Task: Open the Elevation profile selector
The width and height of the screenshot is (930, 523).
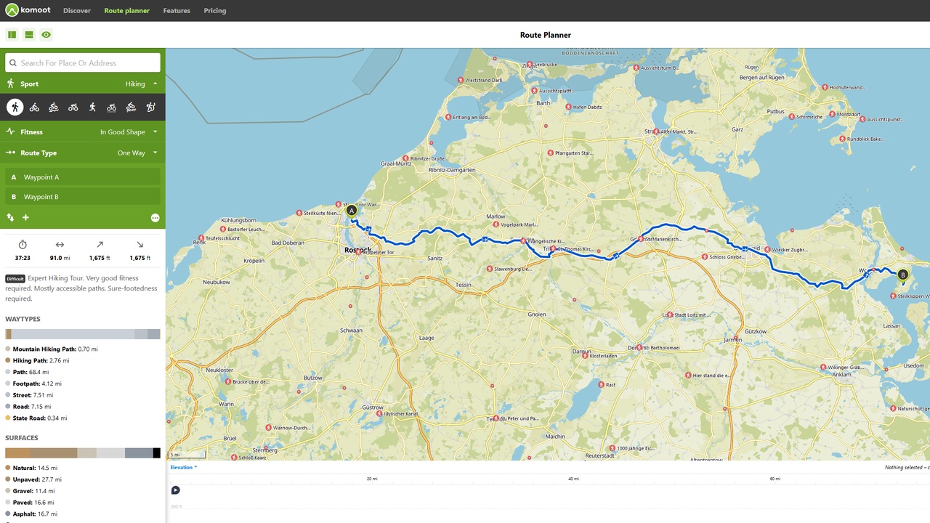Action: (183, 467)
